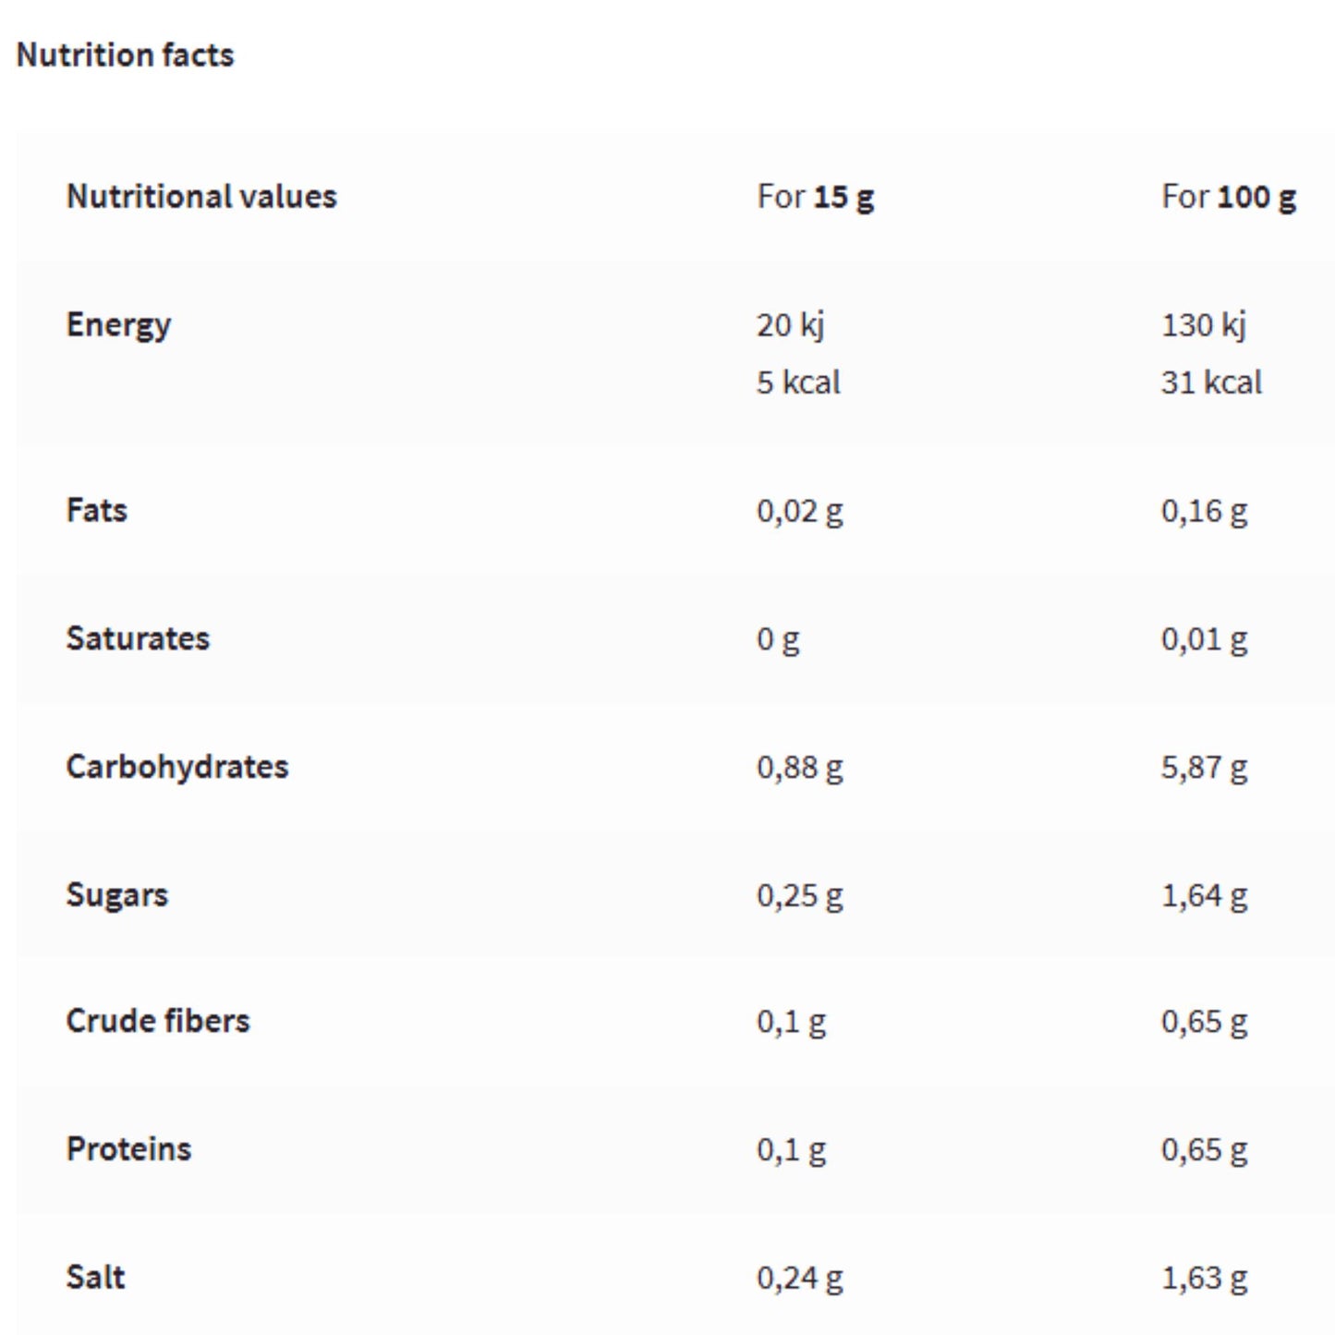Click the 20 kj energy value
1335x1335 pixels.
[x=790, y=325]
